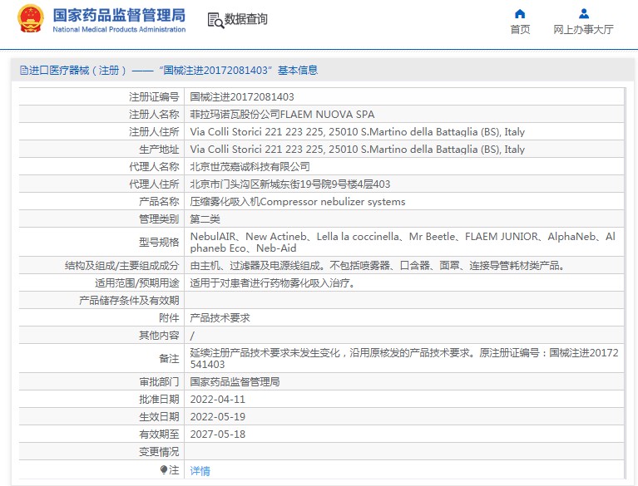Select the 生产地址 address value

coord(357,150)
